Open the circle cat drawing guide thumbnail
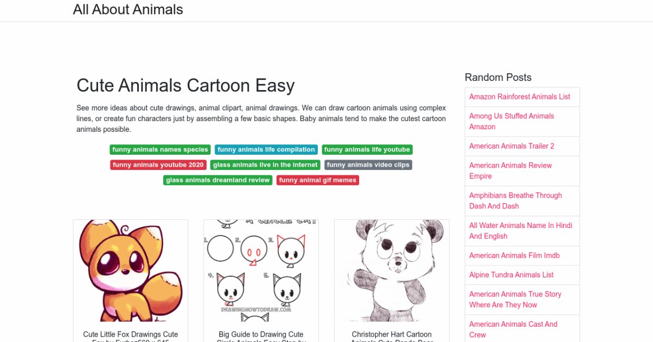Viewport: 653px width, 342px height. [261, 270]
